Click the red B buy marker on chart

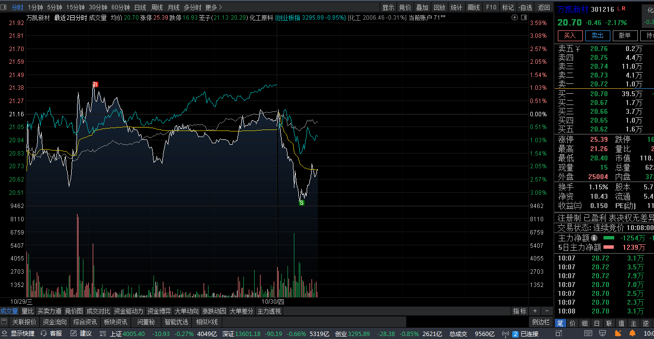pos(95,84)
